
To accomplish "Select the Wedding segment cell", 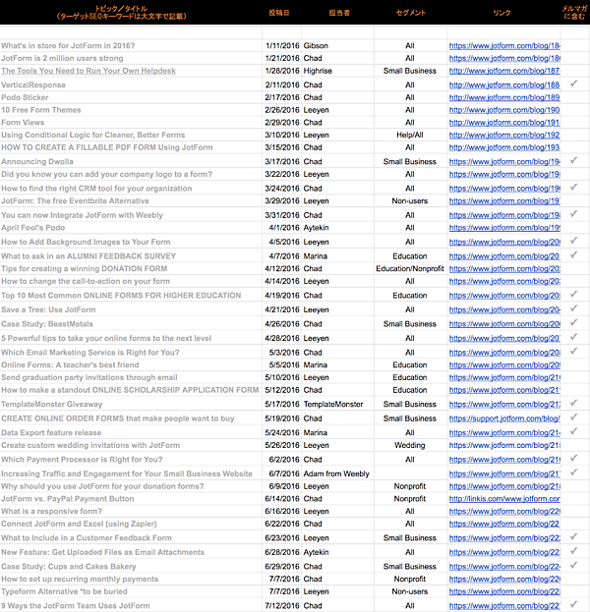I will coord(410,445).
